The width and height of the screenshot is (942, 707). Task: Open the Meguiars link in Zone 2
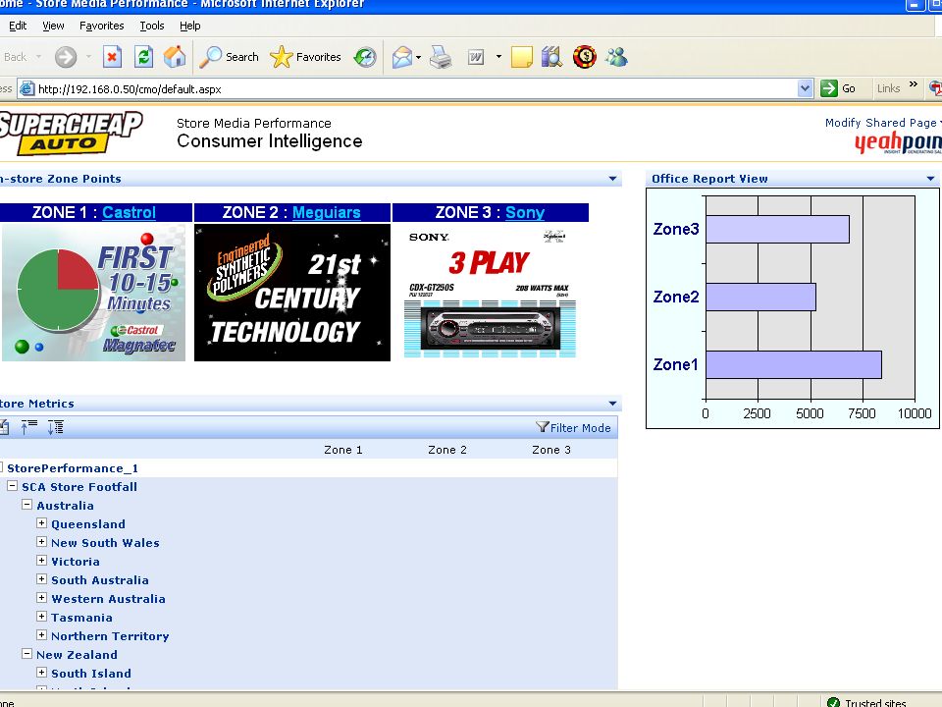point(326,212)
